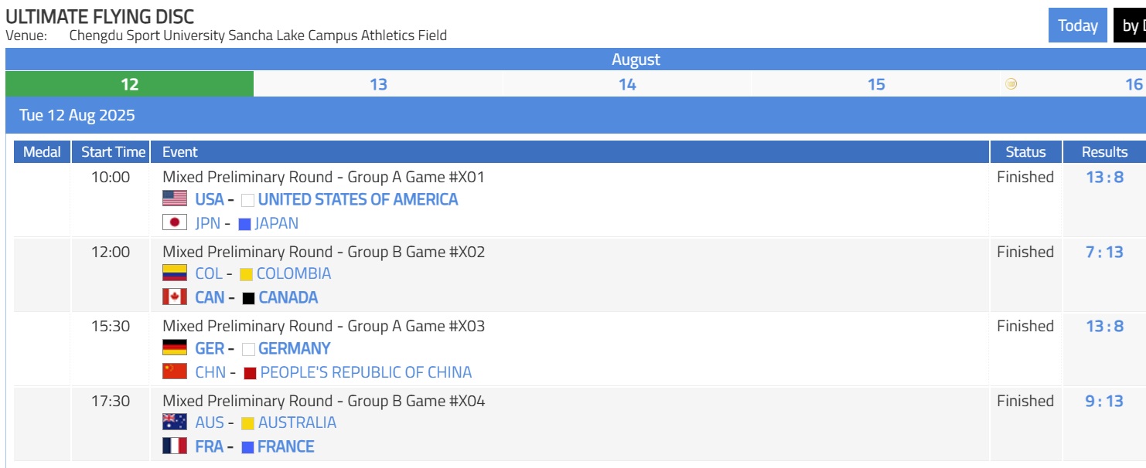
Task: Click the France flag icon
Action: tap(175, 446)
